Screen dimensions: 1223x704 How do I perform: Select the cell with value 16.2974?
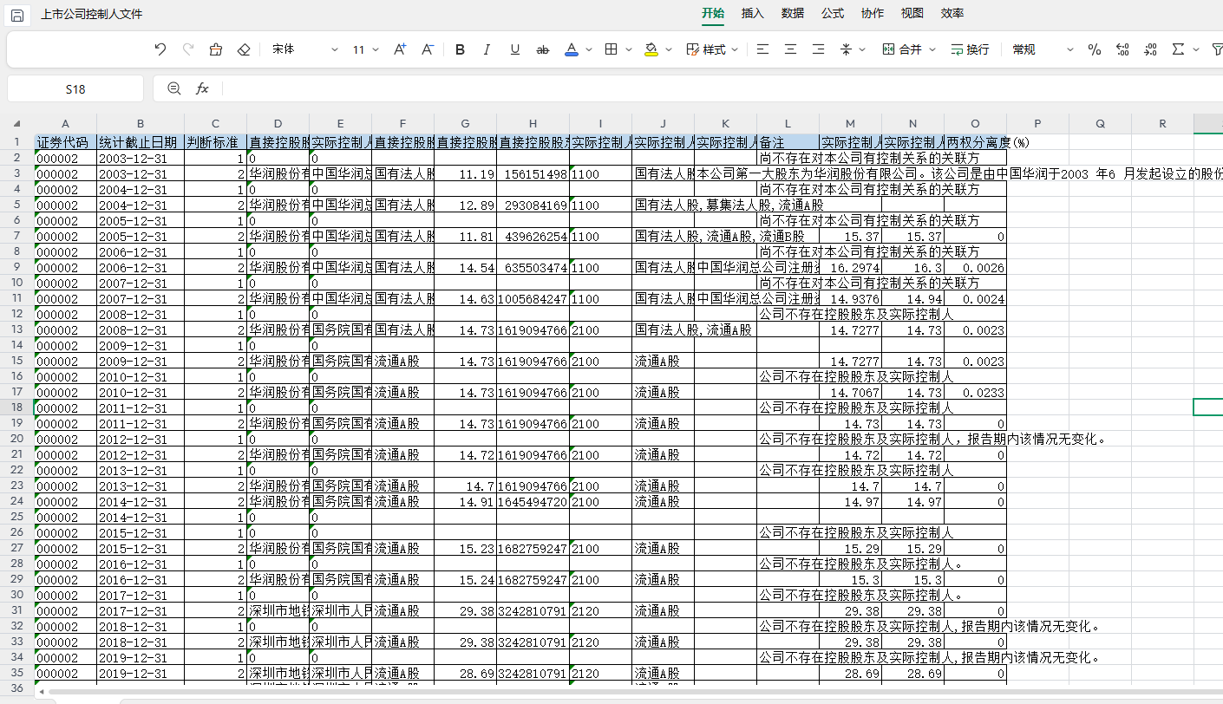coord(851,267)
